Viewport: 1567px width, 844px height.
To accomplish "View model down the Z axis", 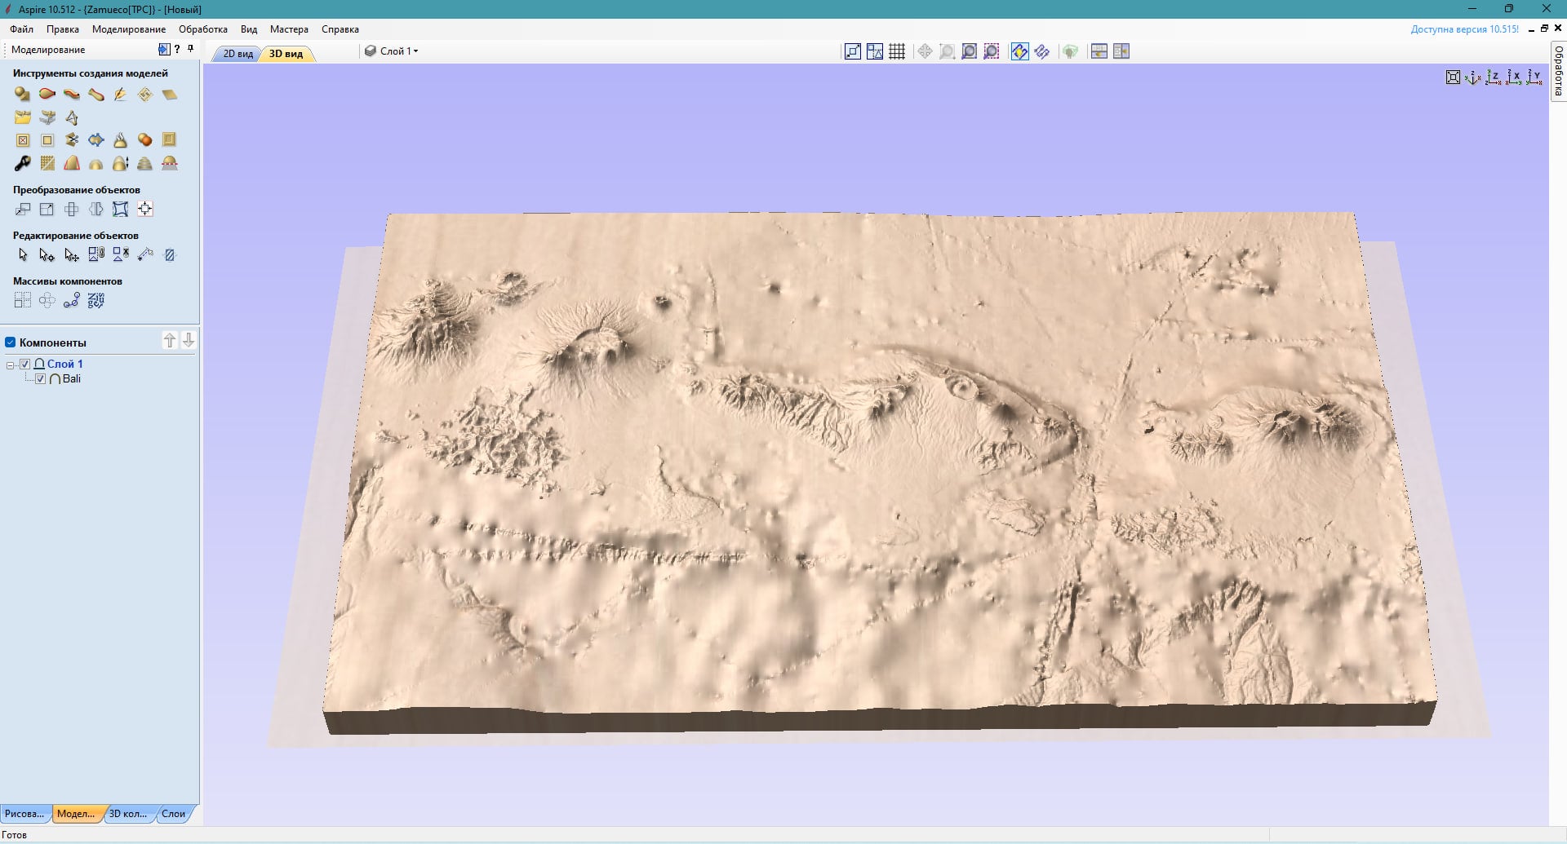I will (x=1493, y=77).
